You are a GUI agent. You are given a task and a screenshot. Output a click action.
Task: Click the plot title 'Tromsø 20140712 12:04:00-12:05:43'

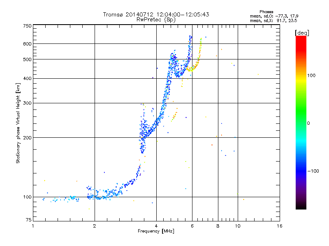[x=156, y=14]
